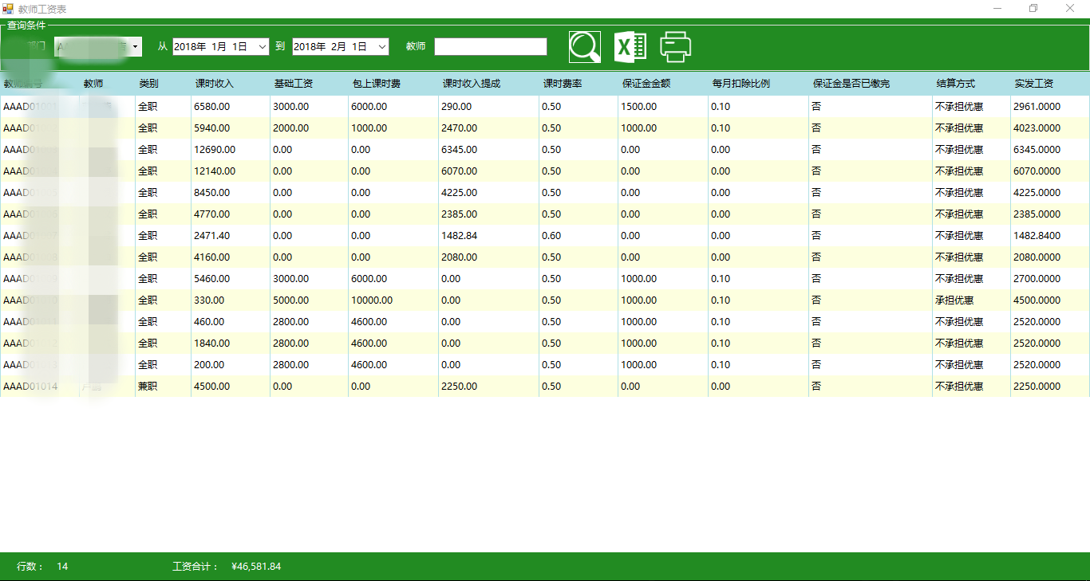Open the department dropdown list
Screen dimensions: 1090x581
pos(136,47)
